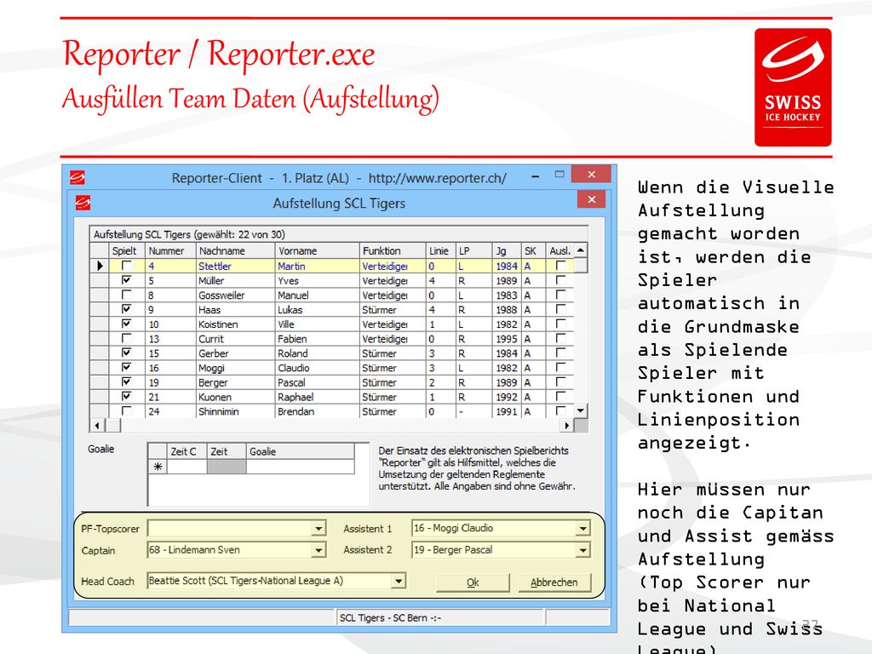Click the Ok button

click(473, 582)
